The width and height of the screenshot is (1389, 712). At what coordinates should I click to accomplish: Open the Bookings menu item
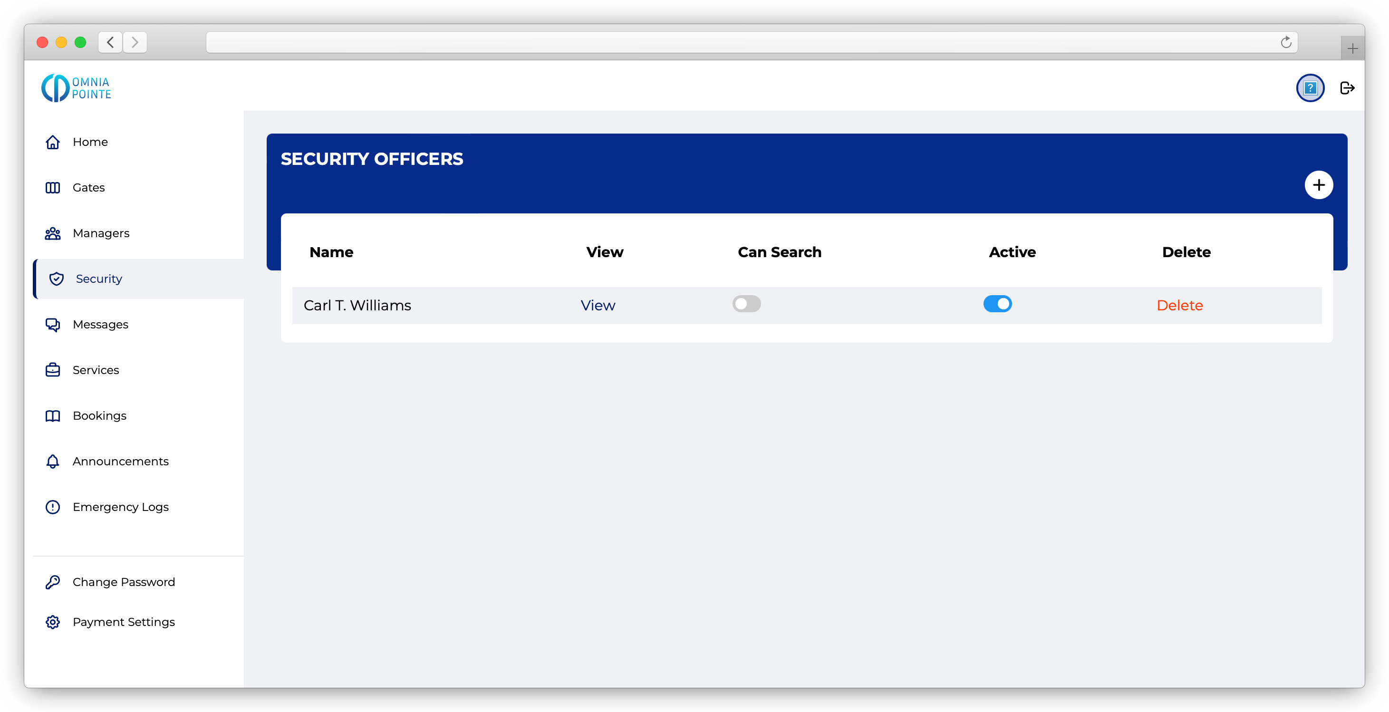point(99,415)
